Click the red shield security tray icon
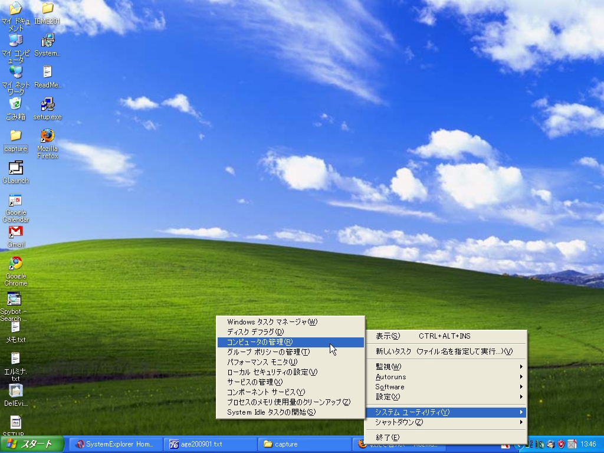604x453 pixels. [x=562, y=444]
